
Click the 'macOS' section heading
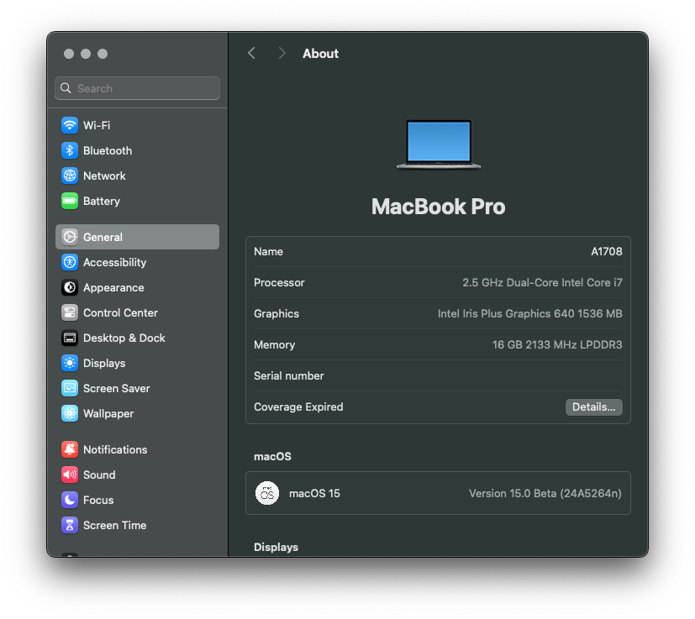pos(272,456)
